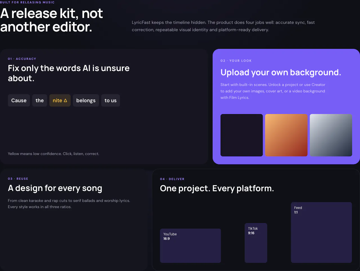Click the warning triangle icon beside 'nite'
This screenshot has width=360, height=271.
(66, 101)
